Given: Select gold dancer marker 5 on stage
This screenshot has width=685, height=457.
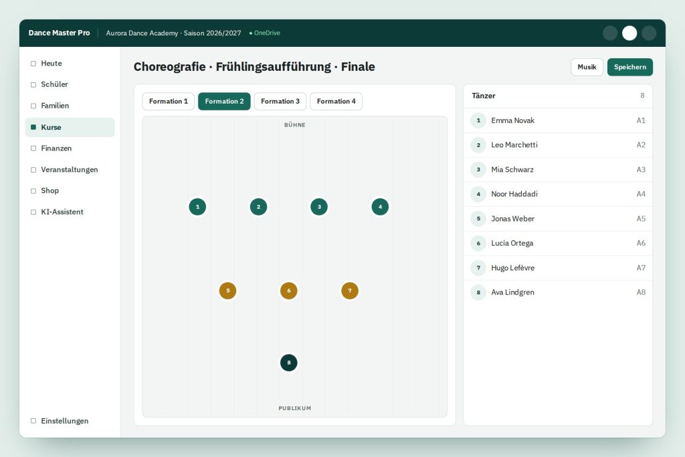Looking at the screenshot, I should (227, 290).
